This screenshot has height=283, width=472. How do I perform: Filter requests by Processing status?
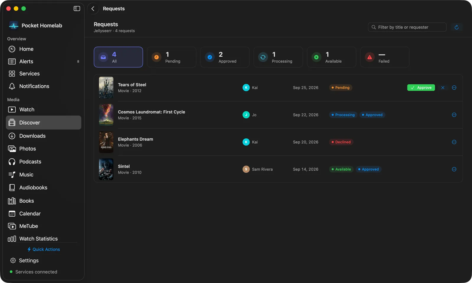278,57
